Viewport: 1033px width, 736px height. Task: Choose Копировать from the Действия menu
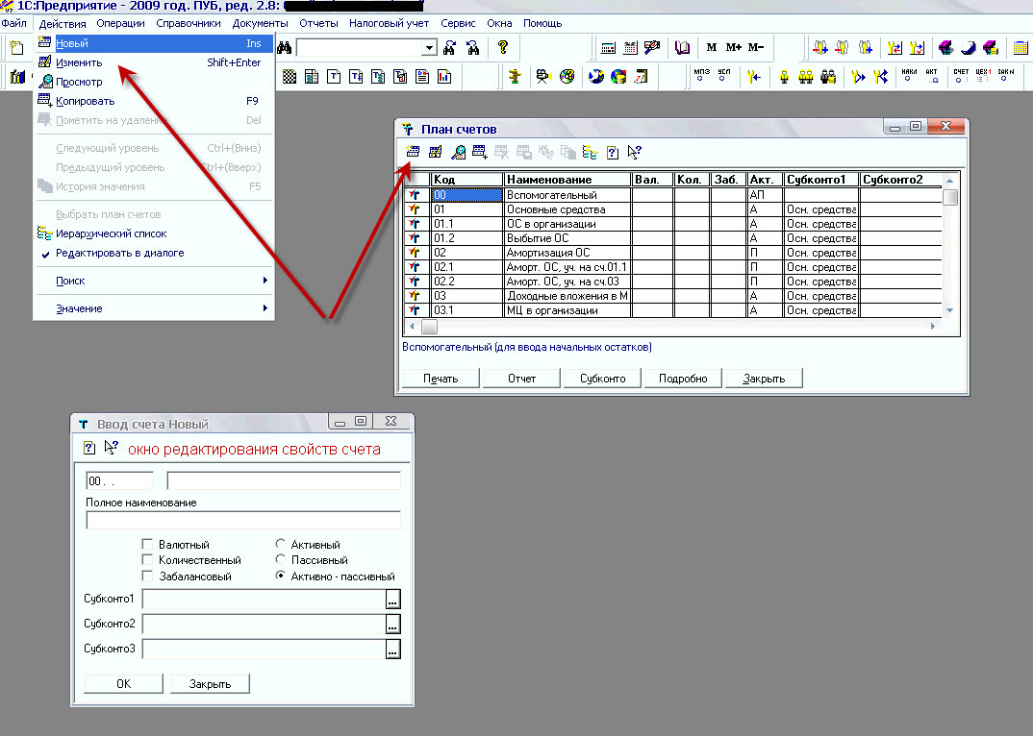click(x=86, y=101)
